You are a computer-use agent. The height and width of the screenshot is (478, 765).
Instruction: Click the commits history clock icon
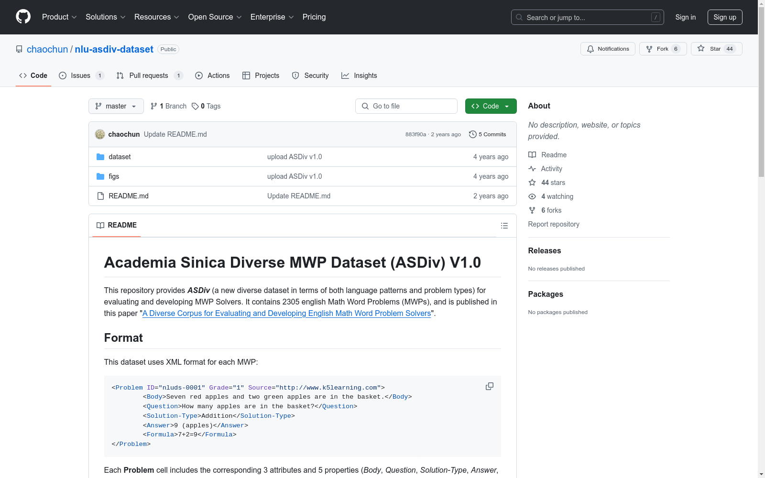(x=473, y=134)
